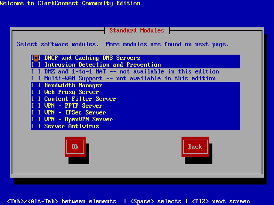Image resolution: width=274 pixels, height=205 pixels.
Task: Check the Server Antivirus checkbox
Action: pos(36,126)
